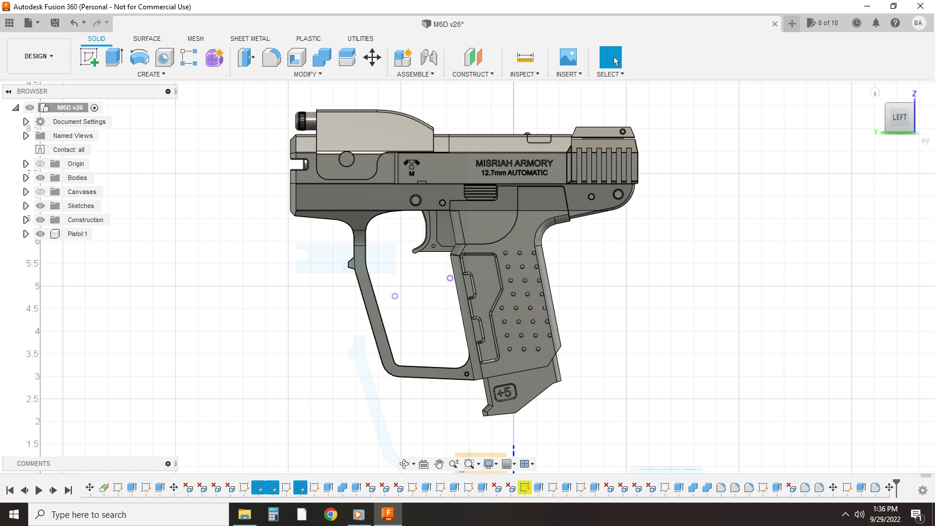Select the Joint tool
The width and height of the screenshot is (935, 526).
pos(429,57)
